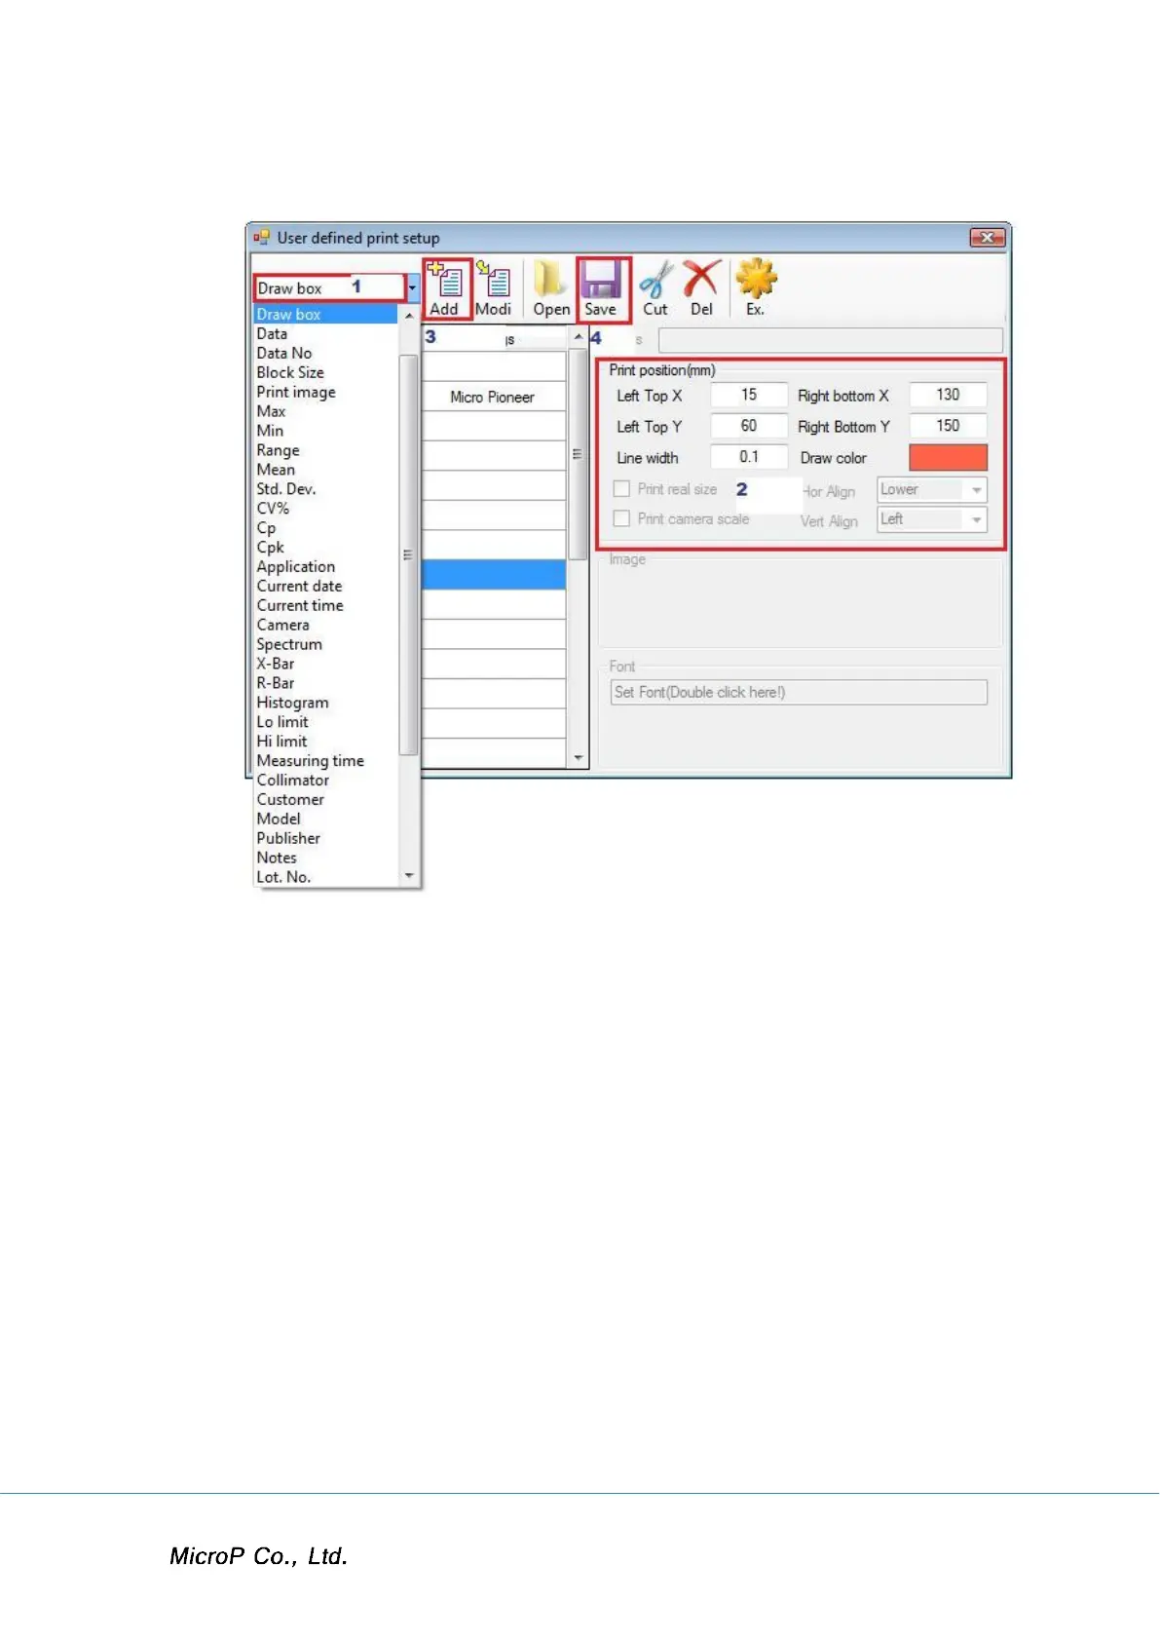Enable the Print camera scale checkbox
The image size is (1160, 1641).
(621, 518)
